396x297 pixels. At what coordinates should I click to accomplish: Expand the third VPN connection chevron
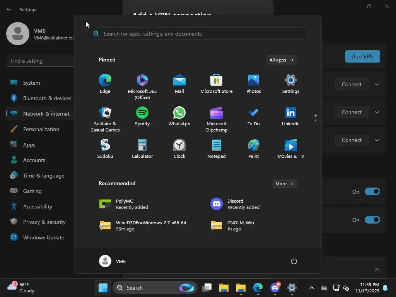pyautogui.click(x=377, y=140)
